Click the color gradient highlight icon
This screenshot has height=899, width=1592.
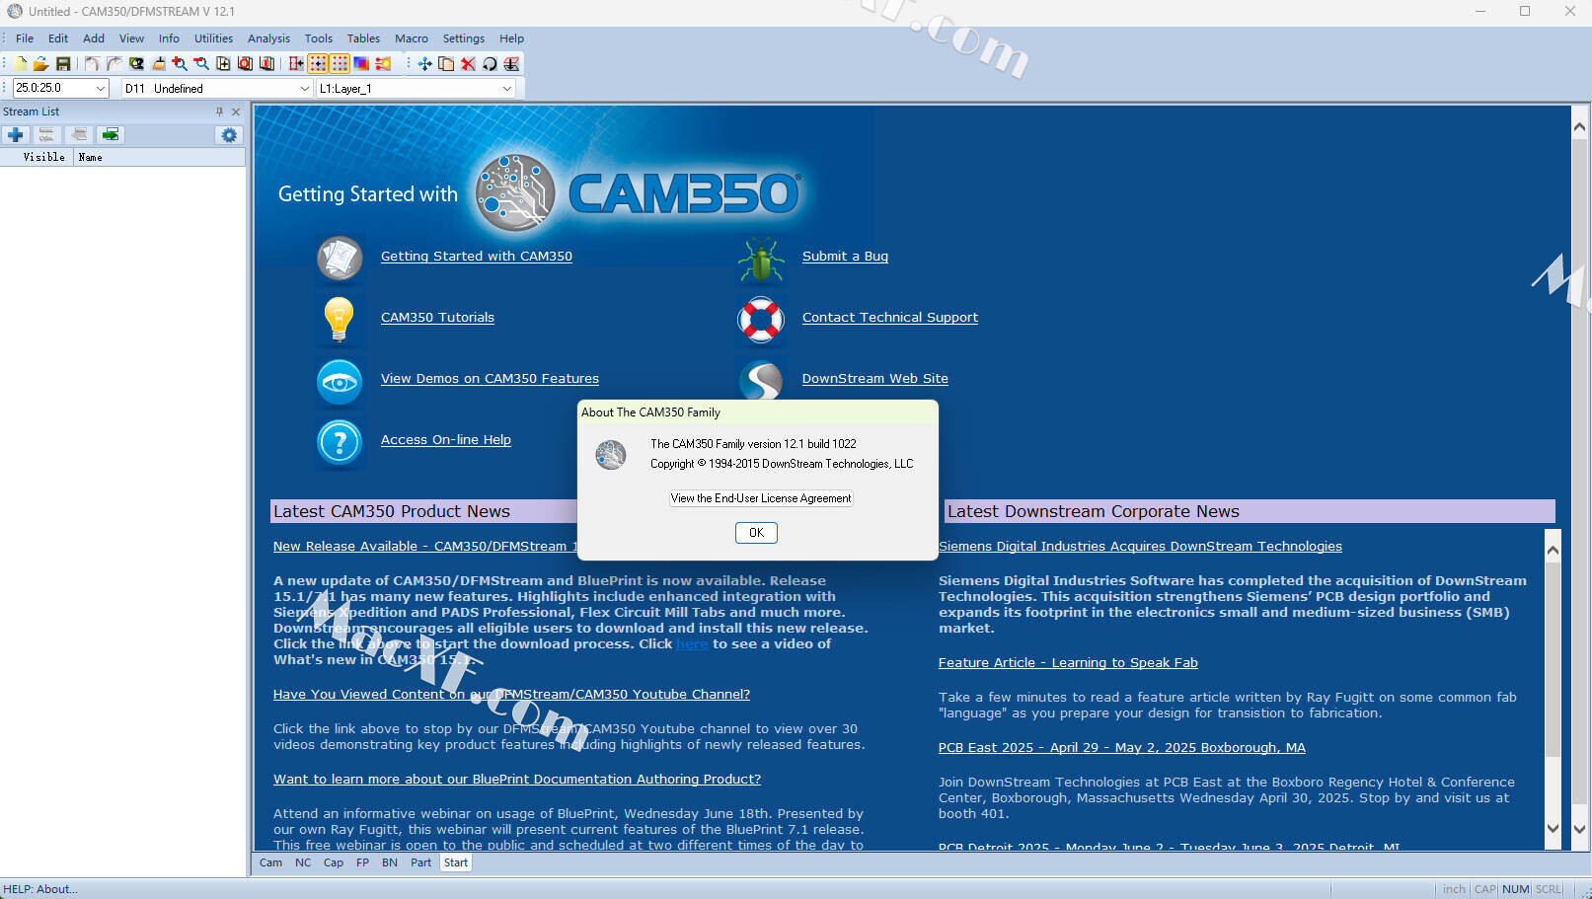(361, 63)
